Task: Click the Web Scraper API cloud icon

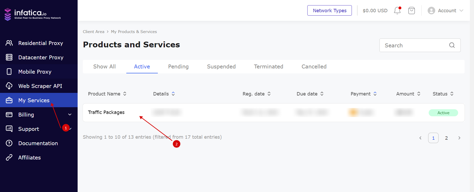Action: point(9,86)
